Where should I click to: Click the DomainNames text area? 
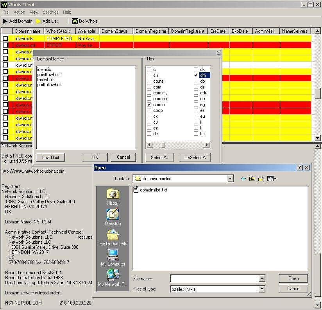(x=86, y=107)
